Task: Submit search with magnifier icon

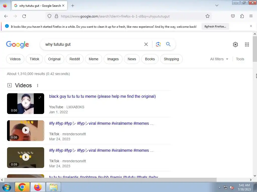Action: point(168,44)
